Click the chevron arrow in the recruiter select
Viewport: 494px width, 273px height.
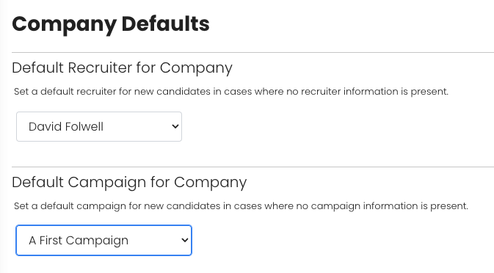coord(175,126)
